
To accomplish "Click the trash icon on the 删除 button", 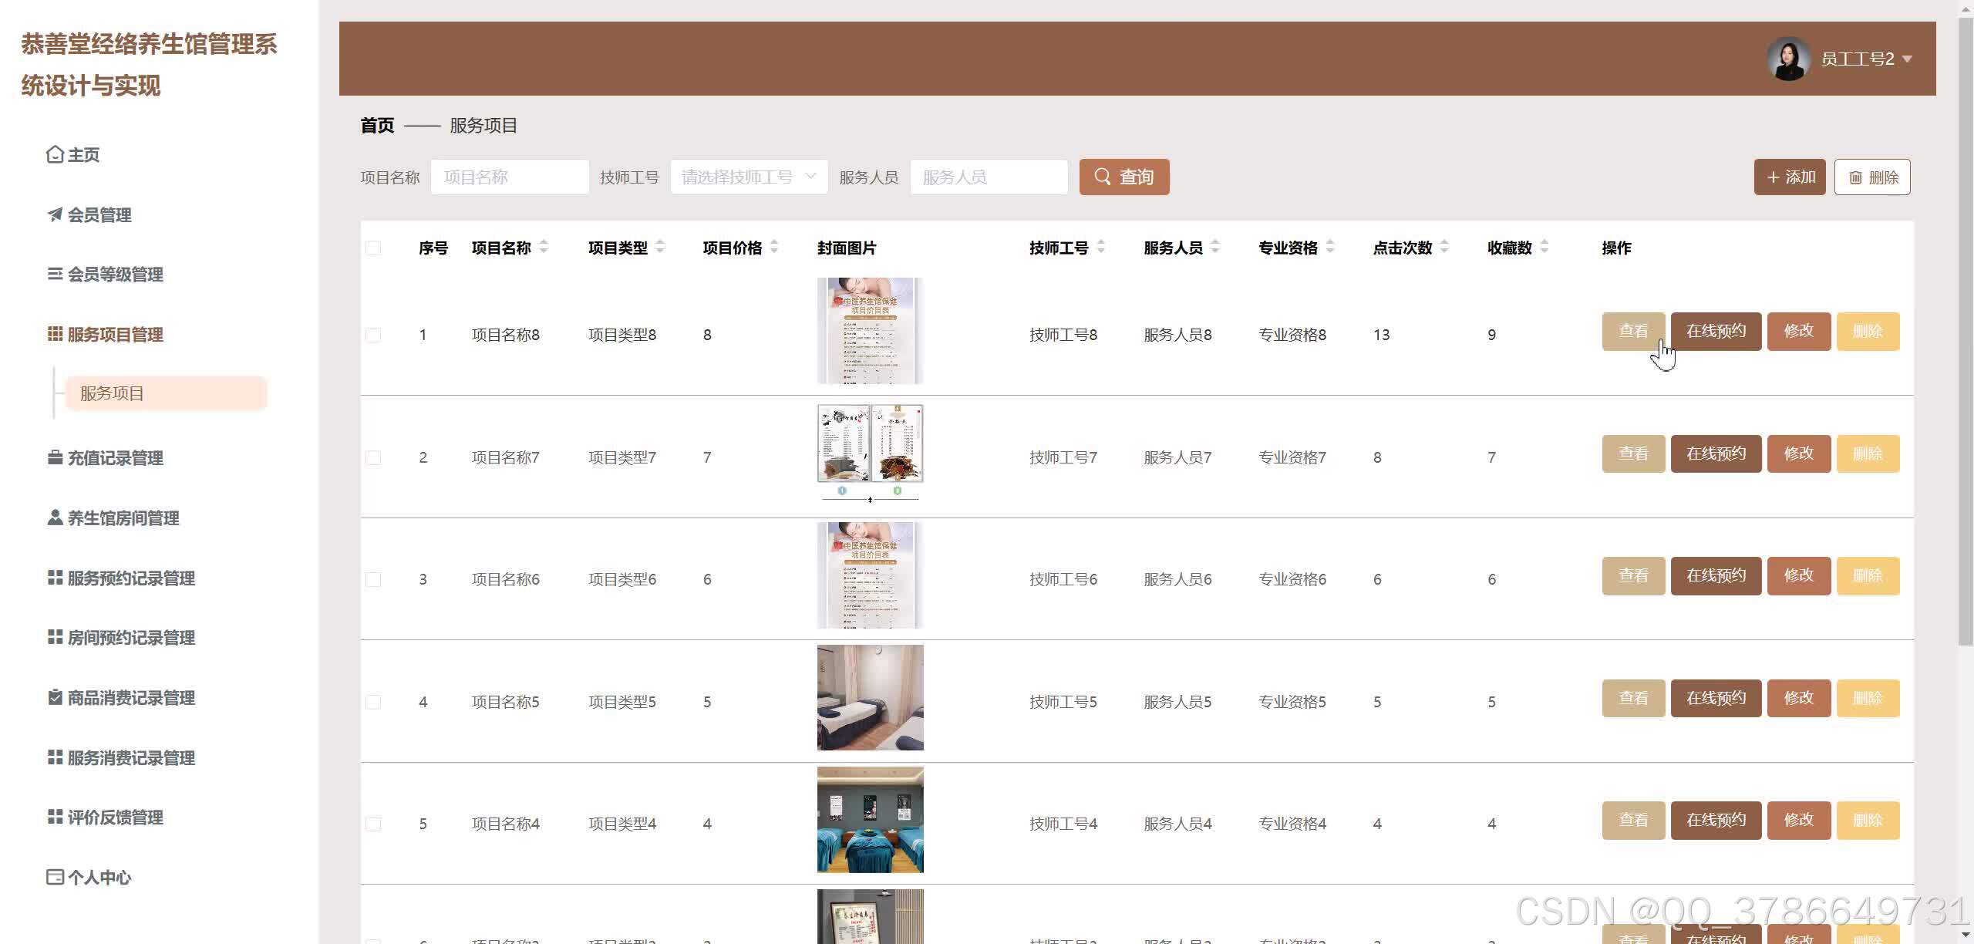I will (1857, 177).
